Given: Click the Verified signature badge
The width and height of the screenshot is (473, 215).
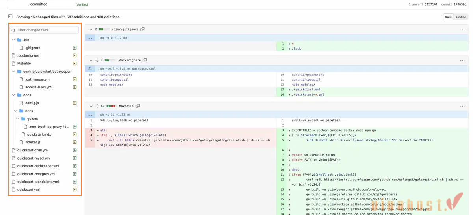Looking at the screenshot, I should click(82, 4).
